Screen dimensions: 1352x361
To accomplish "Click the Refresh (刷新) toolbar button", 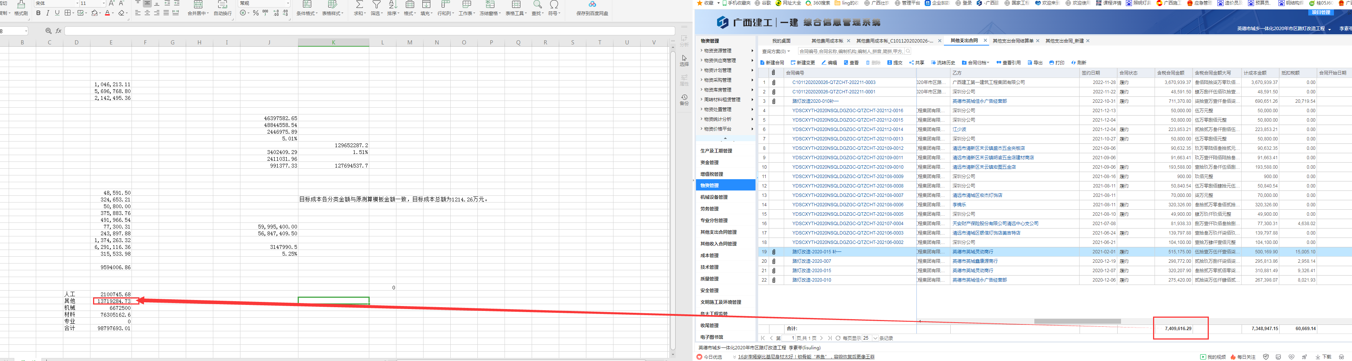I will click(1078, 63).
